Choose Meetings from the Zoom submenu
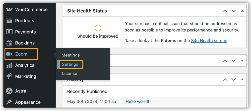 [71, 55]
